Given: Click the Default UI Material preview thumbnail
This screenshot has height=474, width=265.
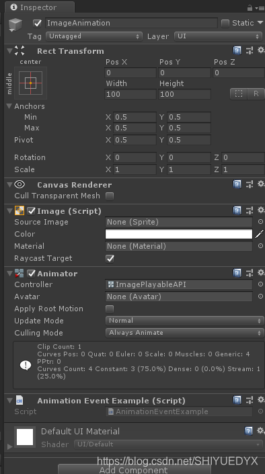Looking at the screenshot, I should point(25,438).
